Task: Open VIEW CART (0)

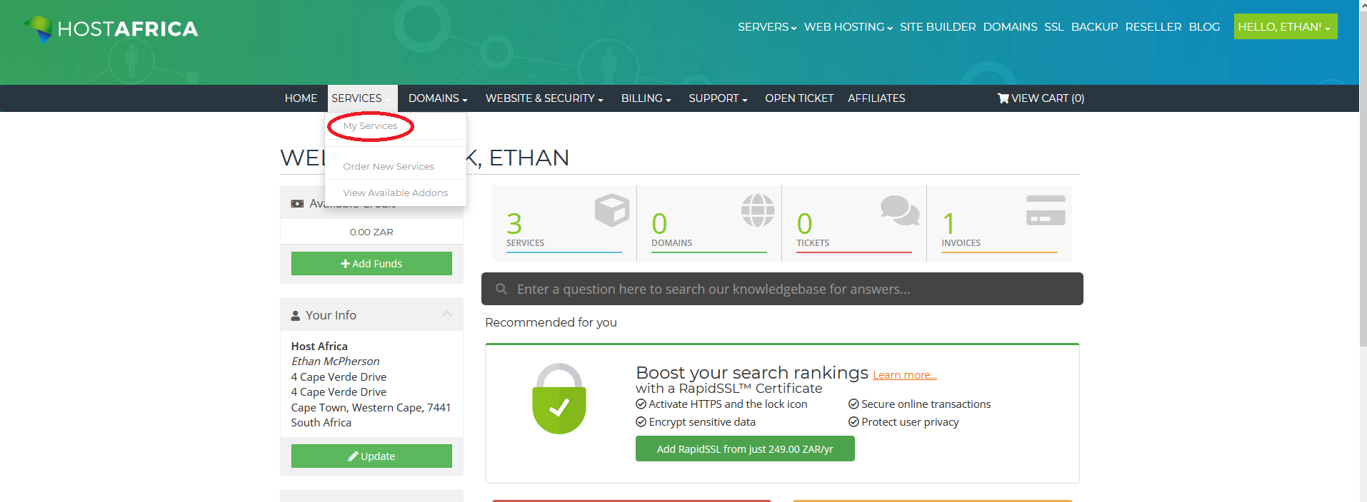Action: pyautogui.click(x=1041, y=98)
